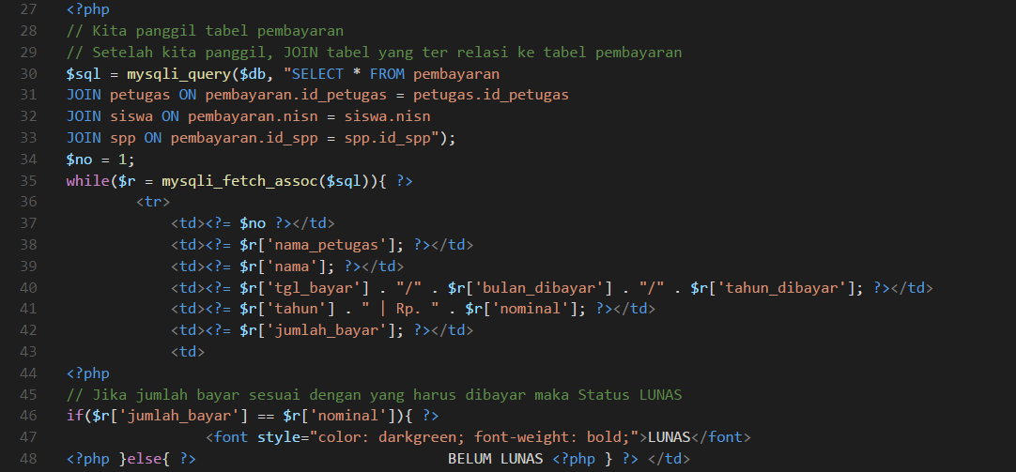
Task: Click the style attribute on the font tag
Action: 279,437
